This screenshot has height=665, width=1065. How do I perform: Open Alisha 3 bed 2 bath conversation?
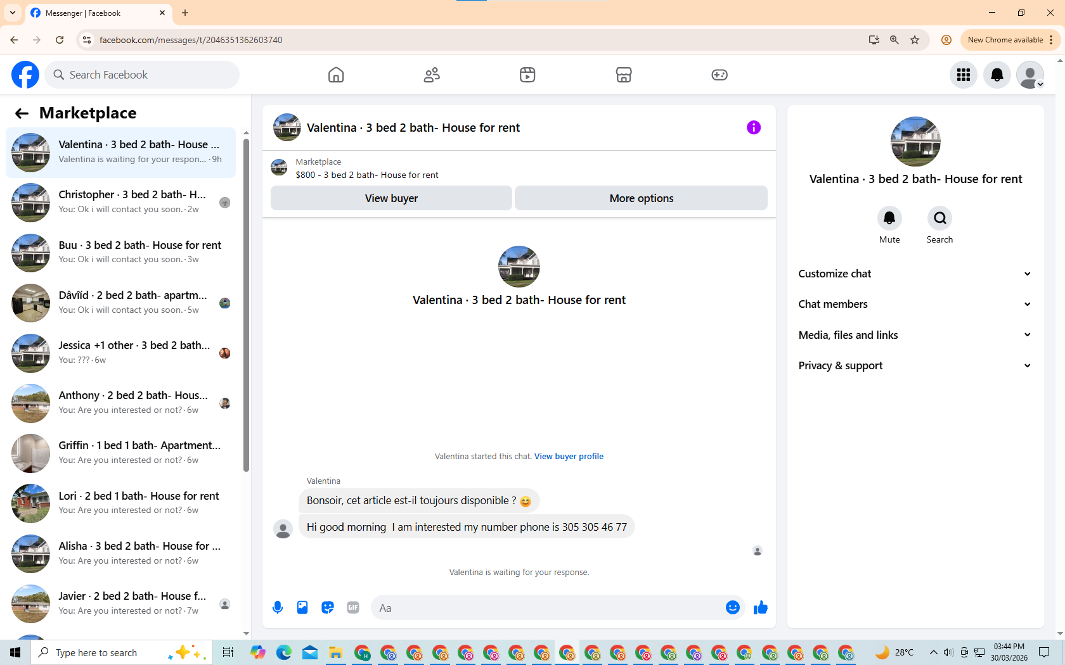point(120,554)
